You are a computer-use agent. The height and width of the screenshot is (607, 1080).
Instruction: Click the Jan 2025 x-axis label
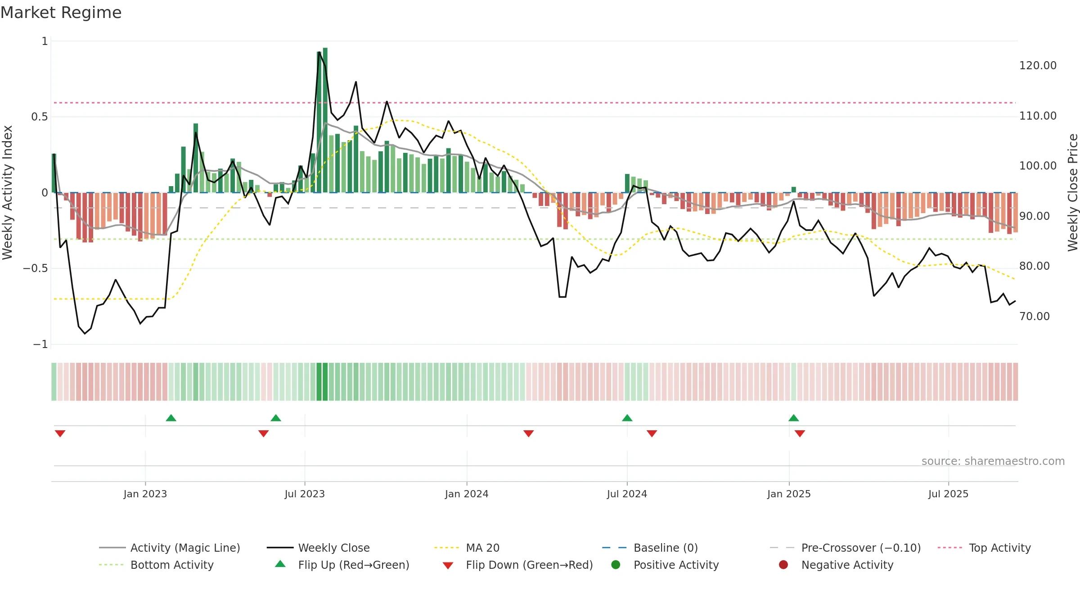pyautogui.click(x=789, y=494)
